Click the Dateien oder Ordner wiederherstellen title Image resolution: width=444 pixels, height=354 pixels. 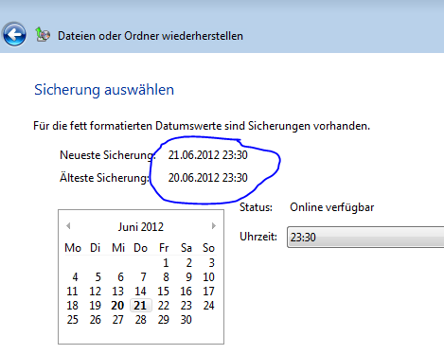(x=151, y=36)
